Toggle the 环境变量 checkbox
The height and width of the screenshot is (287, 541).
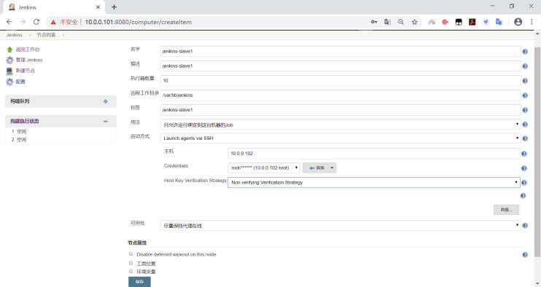pyautogui.click(x=131, y=271)
